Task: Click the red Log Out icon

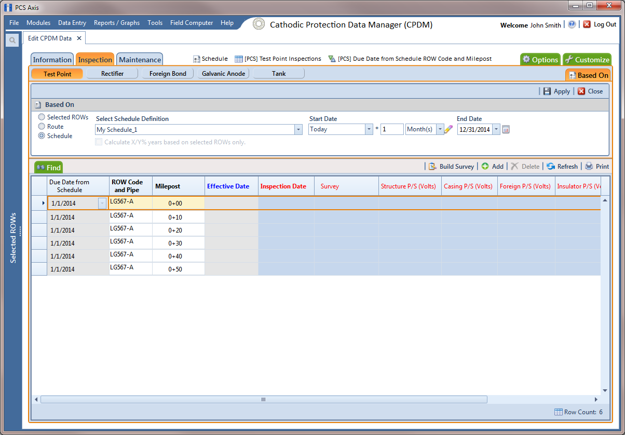Action: [x=587, y=24]
